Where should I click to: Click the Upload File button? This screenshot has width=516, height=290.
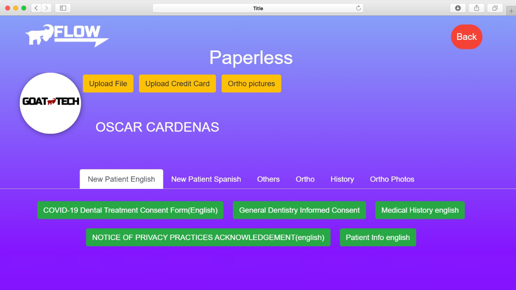click(x=108, y=84)
